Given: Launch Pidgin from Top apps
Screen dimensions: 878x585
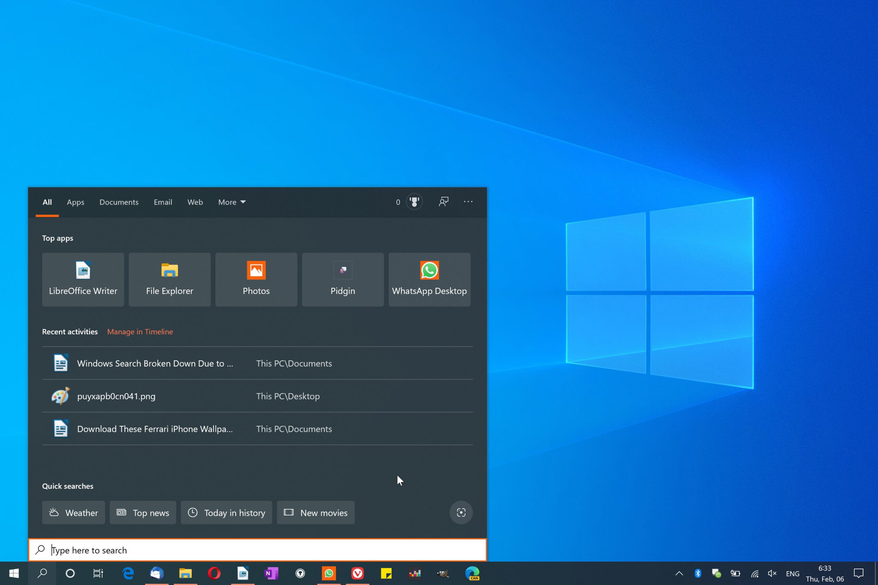Looking at the screenshot, I should tap(343, 279).
